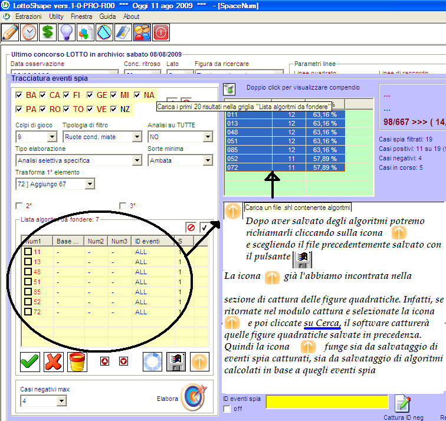Click the green dollar sign toolbar icon
Screen dimensions: 446x421
coord(48,32)
